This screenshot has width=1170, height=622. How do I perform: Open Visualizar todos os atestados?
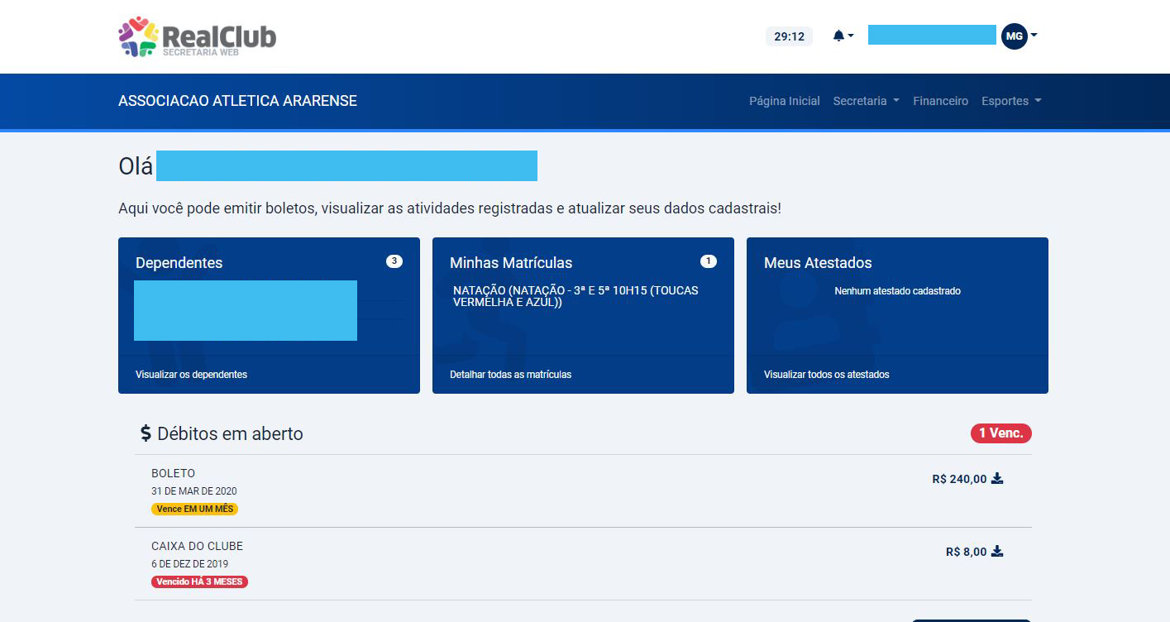tap(826, 375)
